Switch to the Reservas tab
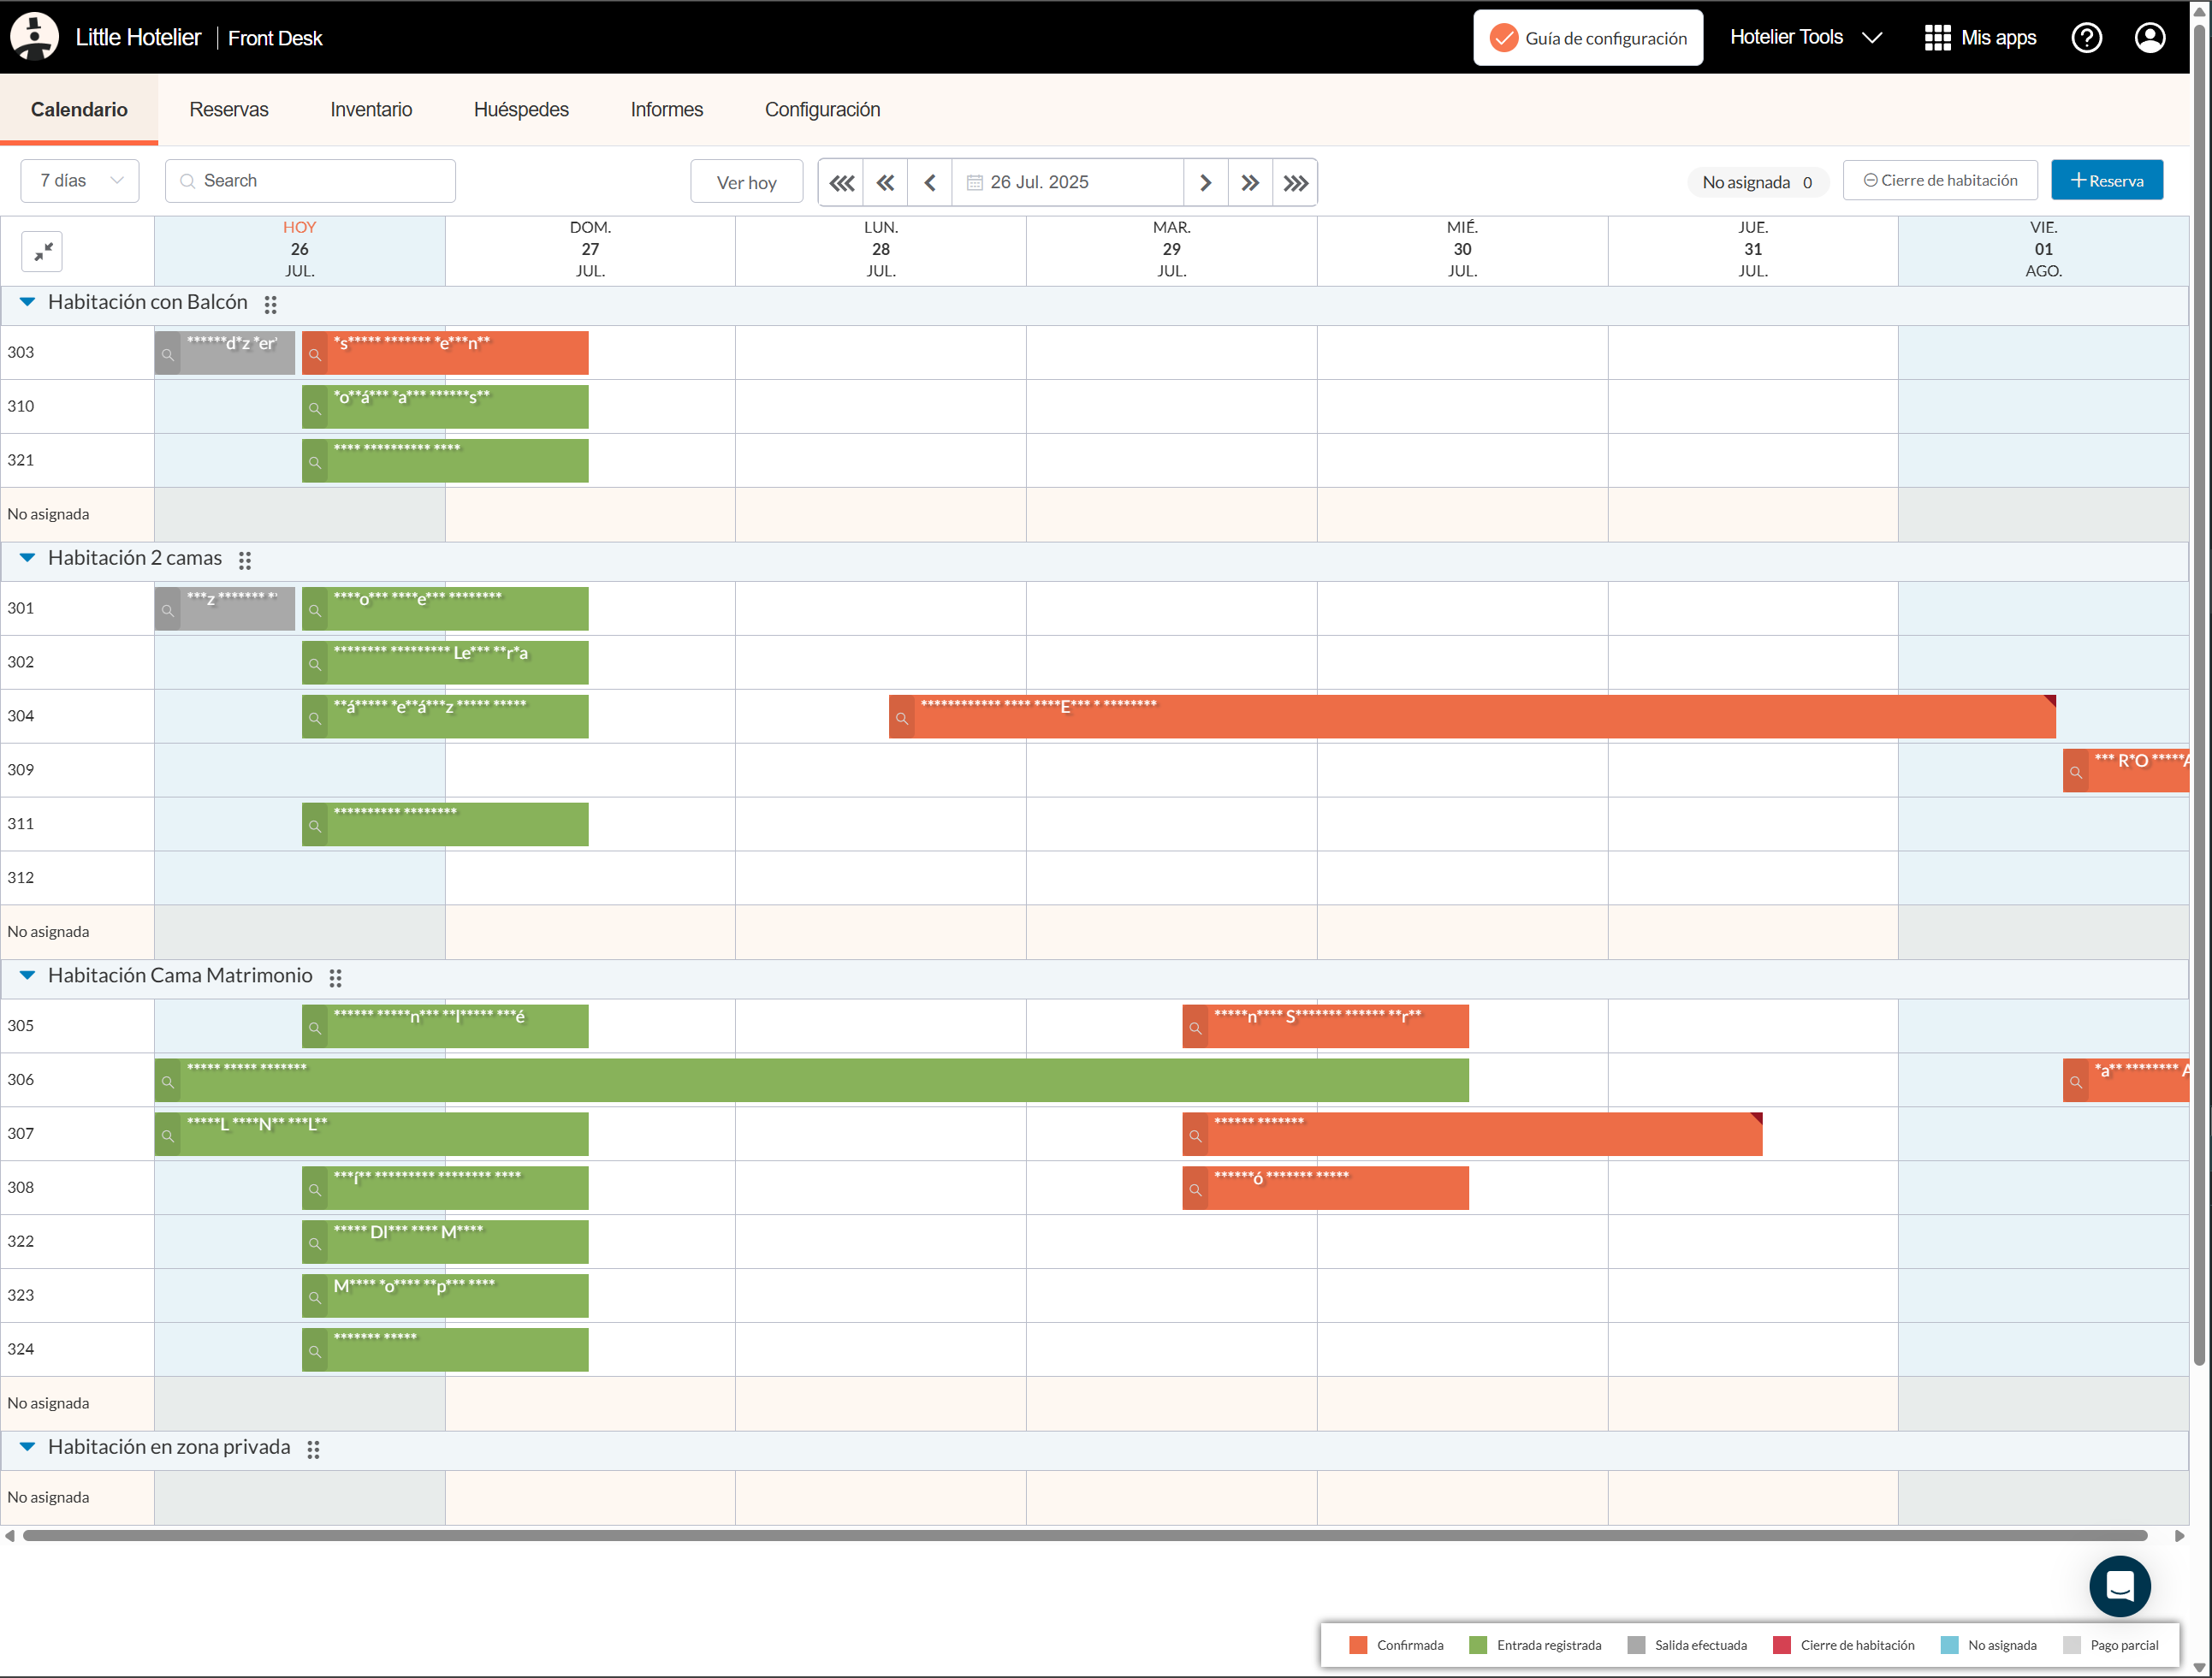The width and height of the screenshot is (2212, 1678). coord(229,110)
